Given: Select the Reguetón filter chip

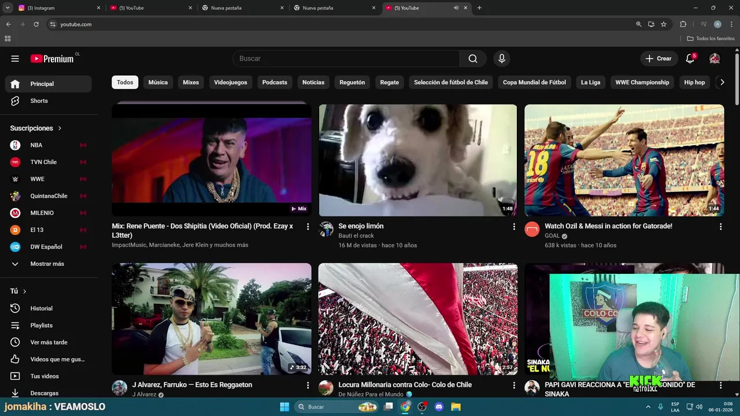Looking at the screenshot, I should (352, 82).
